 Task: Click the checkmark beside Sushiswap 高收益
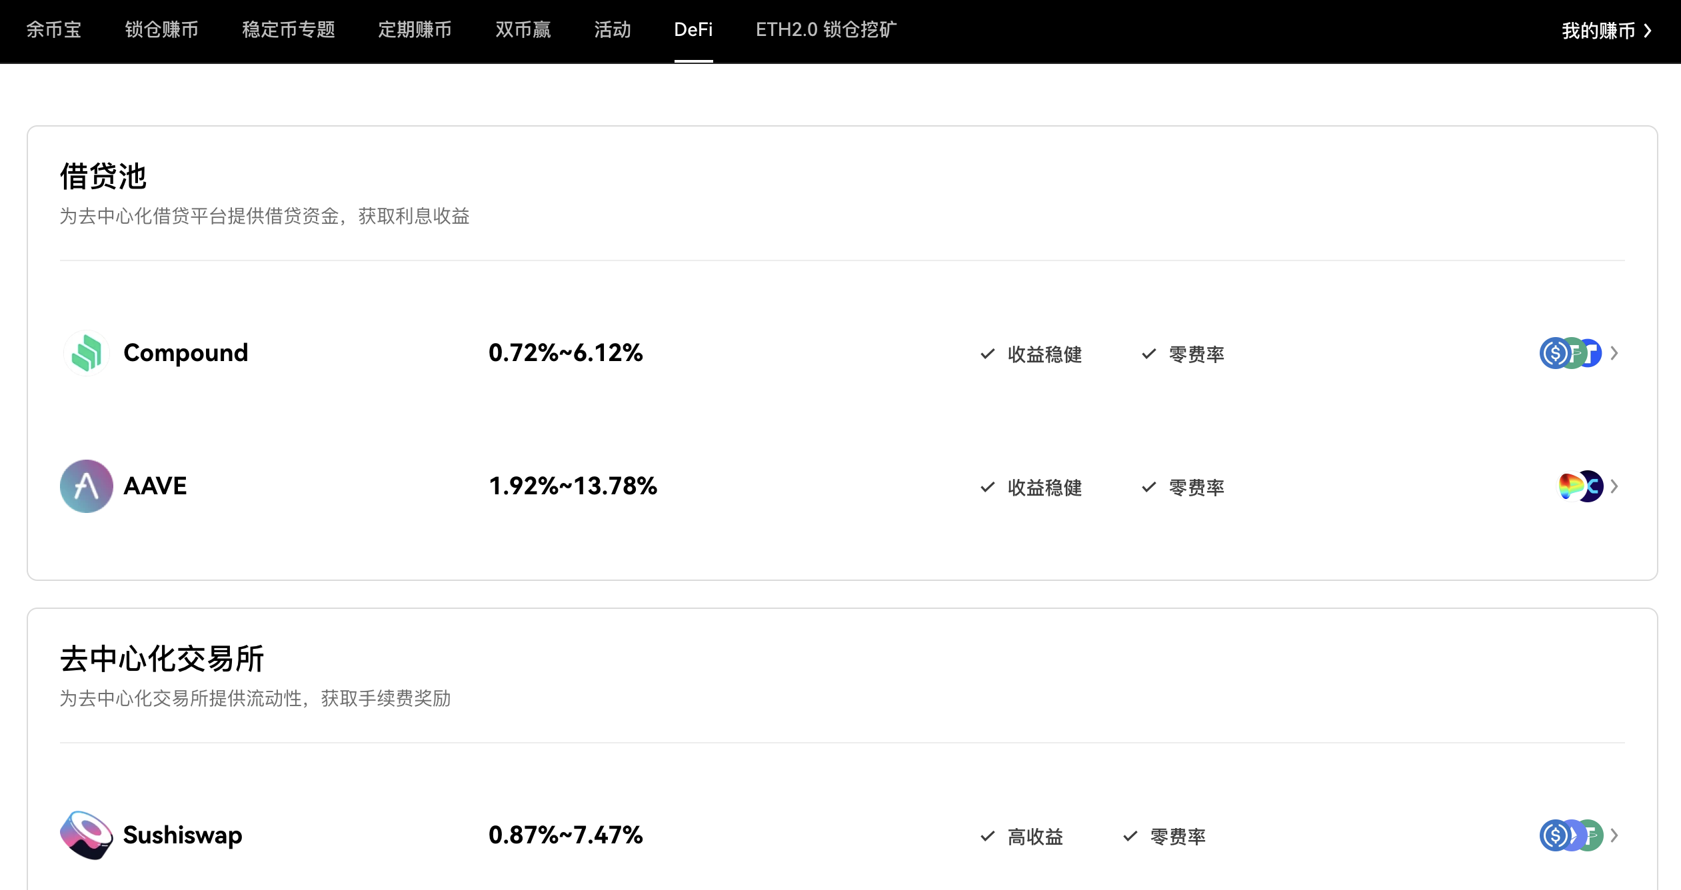point(988,836)
